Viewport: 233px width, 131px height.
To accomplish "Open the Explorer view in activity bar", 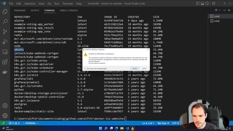I will 5,12.
